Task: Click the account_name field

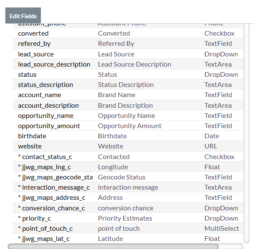Action: click(x=39, y=95)
